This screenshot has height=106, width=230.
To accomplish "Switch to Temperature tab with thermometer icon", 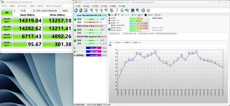I will (117, 15).
